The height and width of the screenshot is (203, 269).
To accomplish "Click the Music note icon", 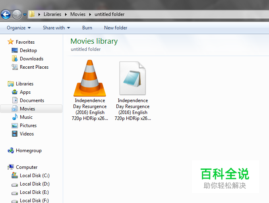I will click(x=15, y=117).
